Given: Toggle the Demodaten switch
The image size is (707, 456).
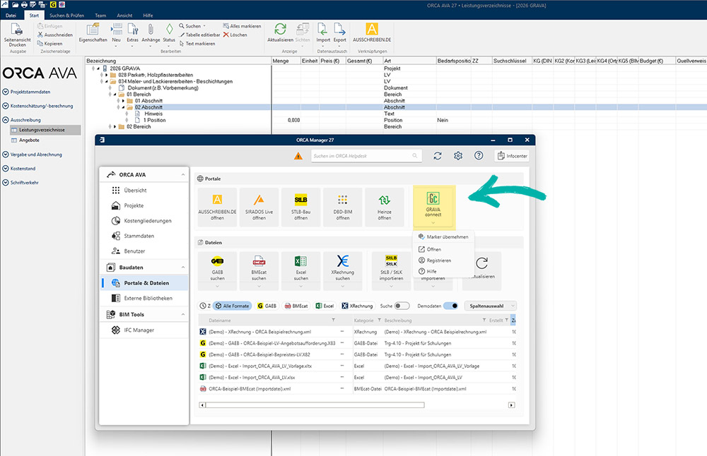Looking at the screenshot, I should pyautogui.click(x=450, y=306).
